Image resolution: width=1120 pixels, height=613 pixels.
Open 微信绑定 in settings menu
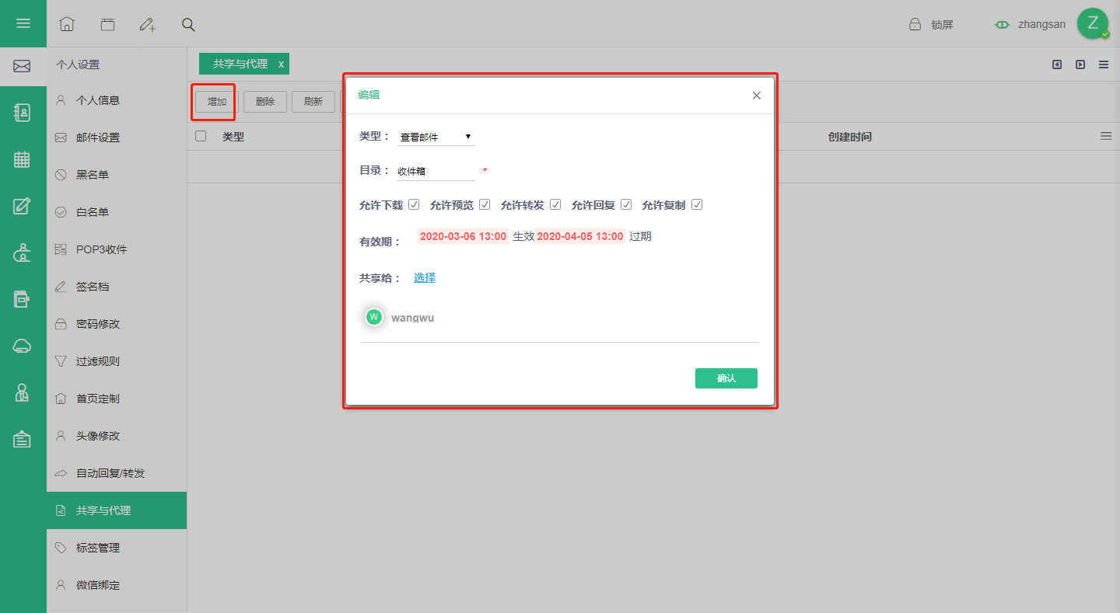click(117, 585)
